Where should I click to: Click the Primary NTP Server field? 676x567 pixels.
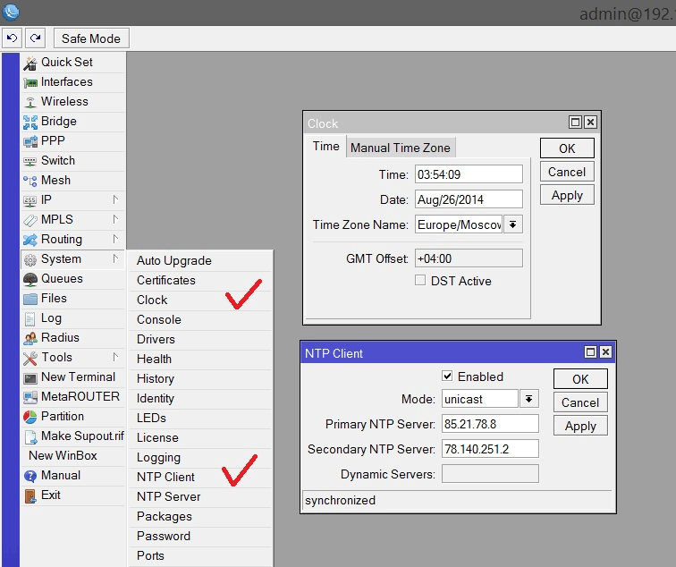490,424
